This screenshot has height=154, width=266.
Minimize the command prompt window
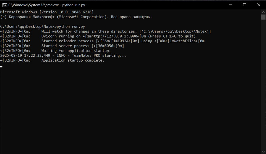(230, 5)
